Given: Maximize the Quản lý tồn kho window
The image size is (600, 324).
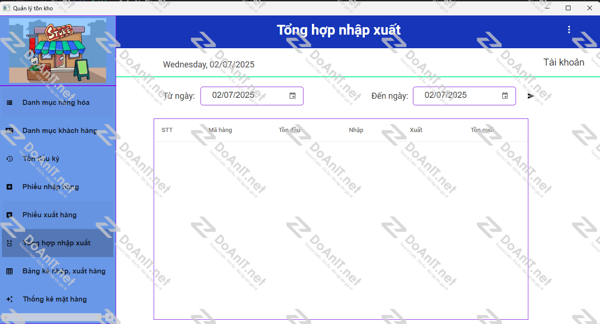Looking at the screenshot, I should (x=568, y=8).
